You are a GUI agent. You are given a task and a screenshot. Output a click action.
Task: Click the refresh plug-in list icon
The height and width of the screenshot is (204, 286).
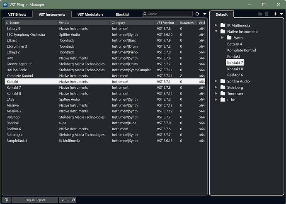pos(197,14)
